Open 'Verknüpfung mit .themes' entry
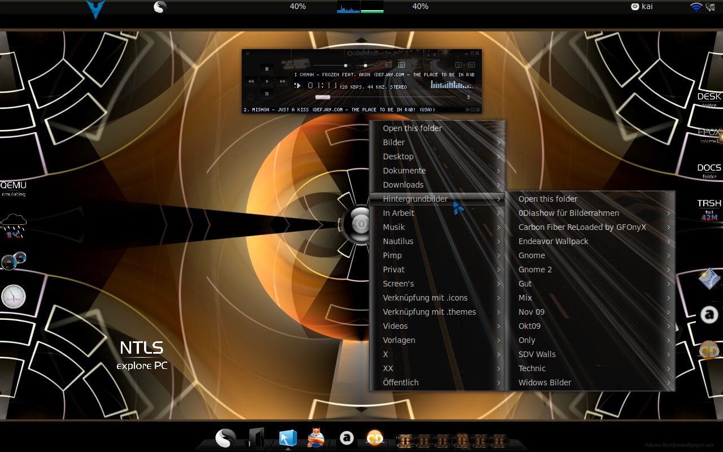723x452 pixels. (x=437, y=312)
